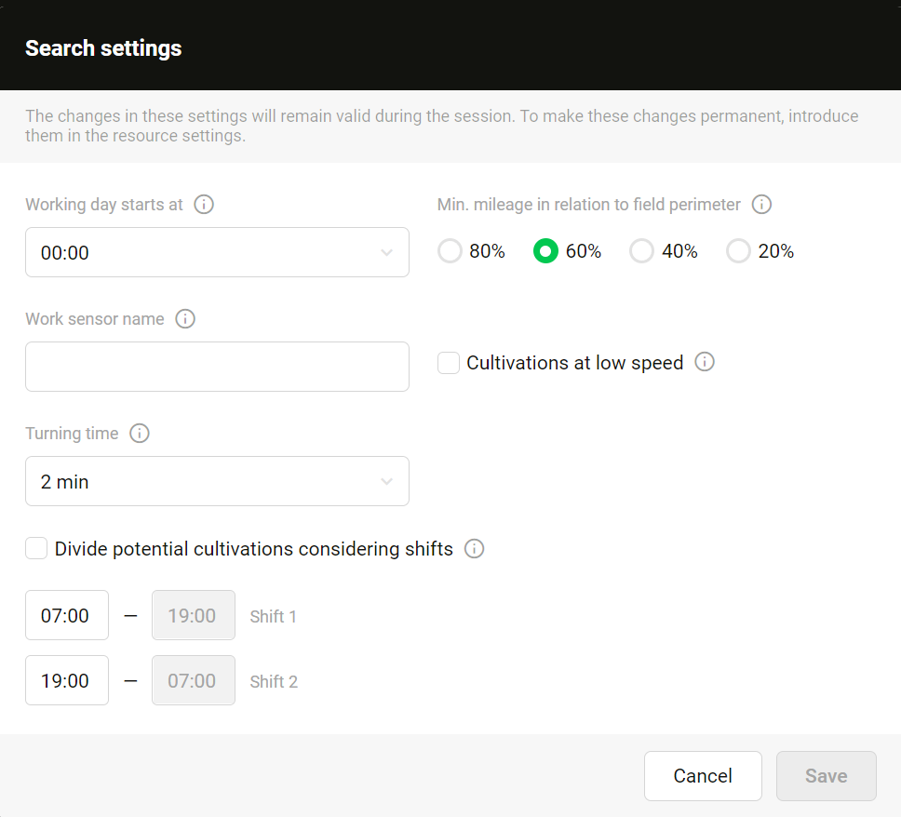Click info icon beside Min. mileage label
Viewport: 901px width, 817px height.
(x=761, y=205)
